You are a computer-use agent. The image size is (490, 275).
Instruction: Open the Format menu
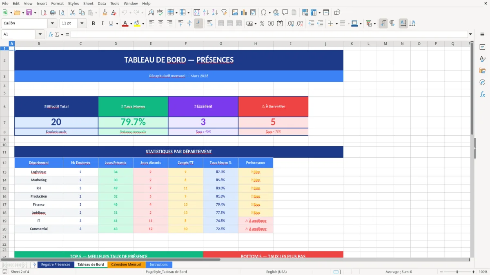[58, 3]
